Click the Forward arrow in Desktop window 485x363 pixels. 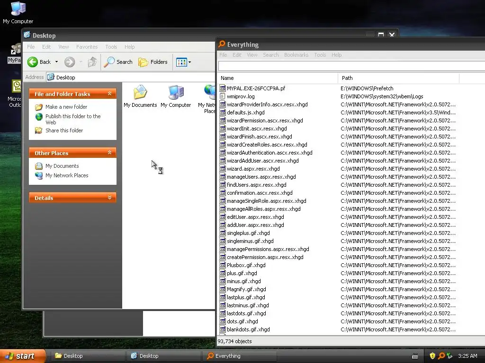pos(70,62)
